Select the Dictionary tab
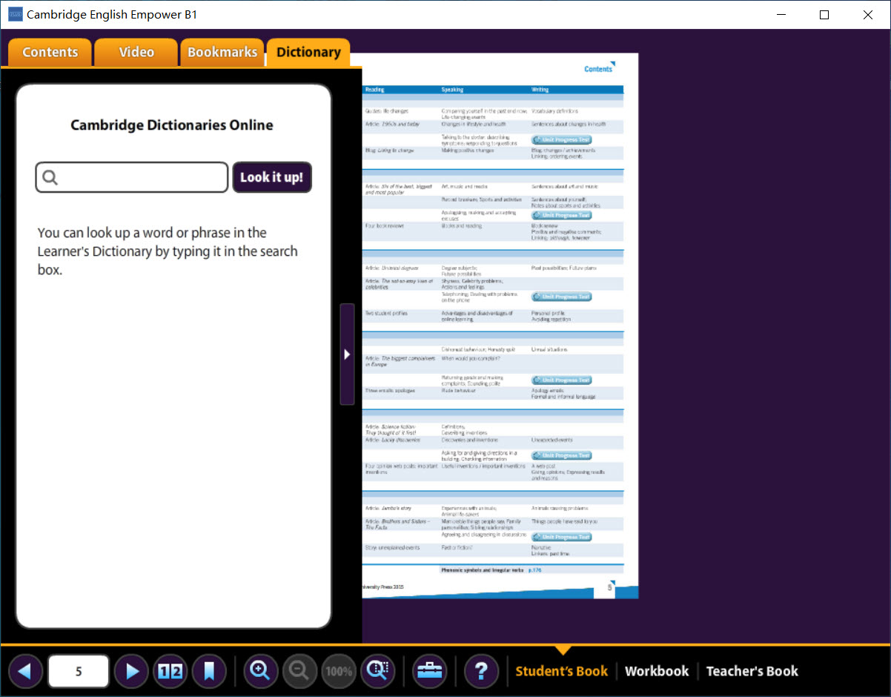Viewport: 891px width, 697px height. [x=308, y=53]
